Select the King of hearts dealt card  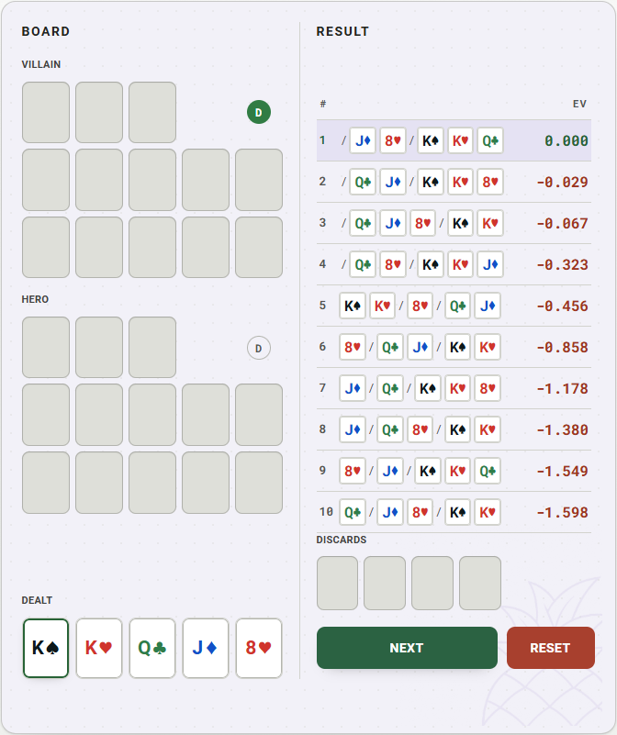[x=99, y=648]
